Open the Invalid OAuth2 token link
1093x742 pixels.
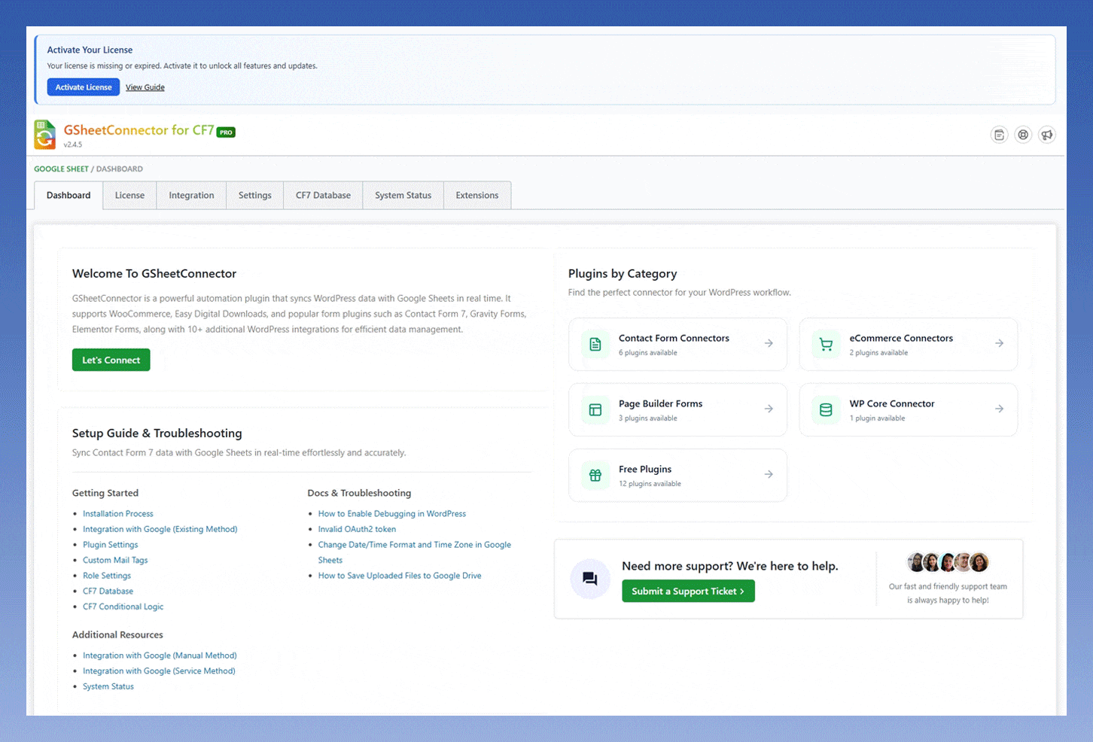[357, 530]
